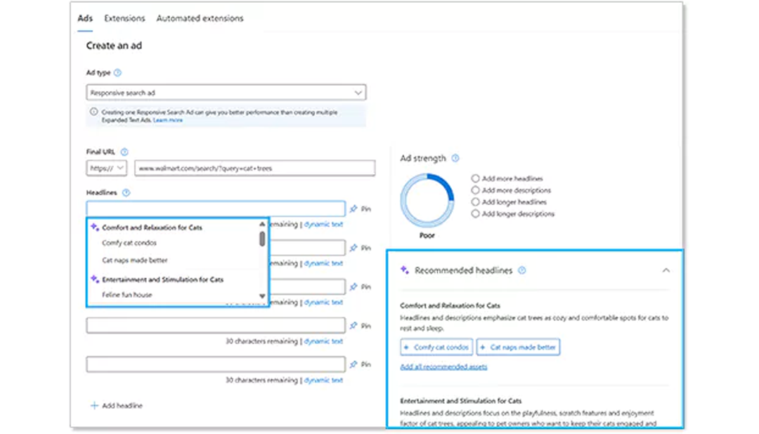Viewport: 759px width, 434px height.
Task: Click the info icon on the Responsive Search Ad banner
Action: 95,111
